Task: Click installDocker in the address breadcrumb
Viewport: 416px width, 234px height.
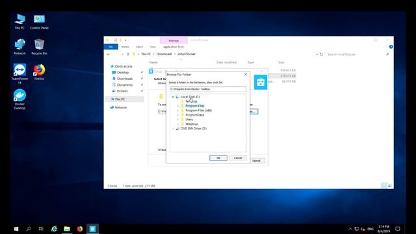Action: (187, 54)
